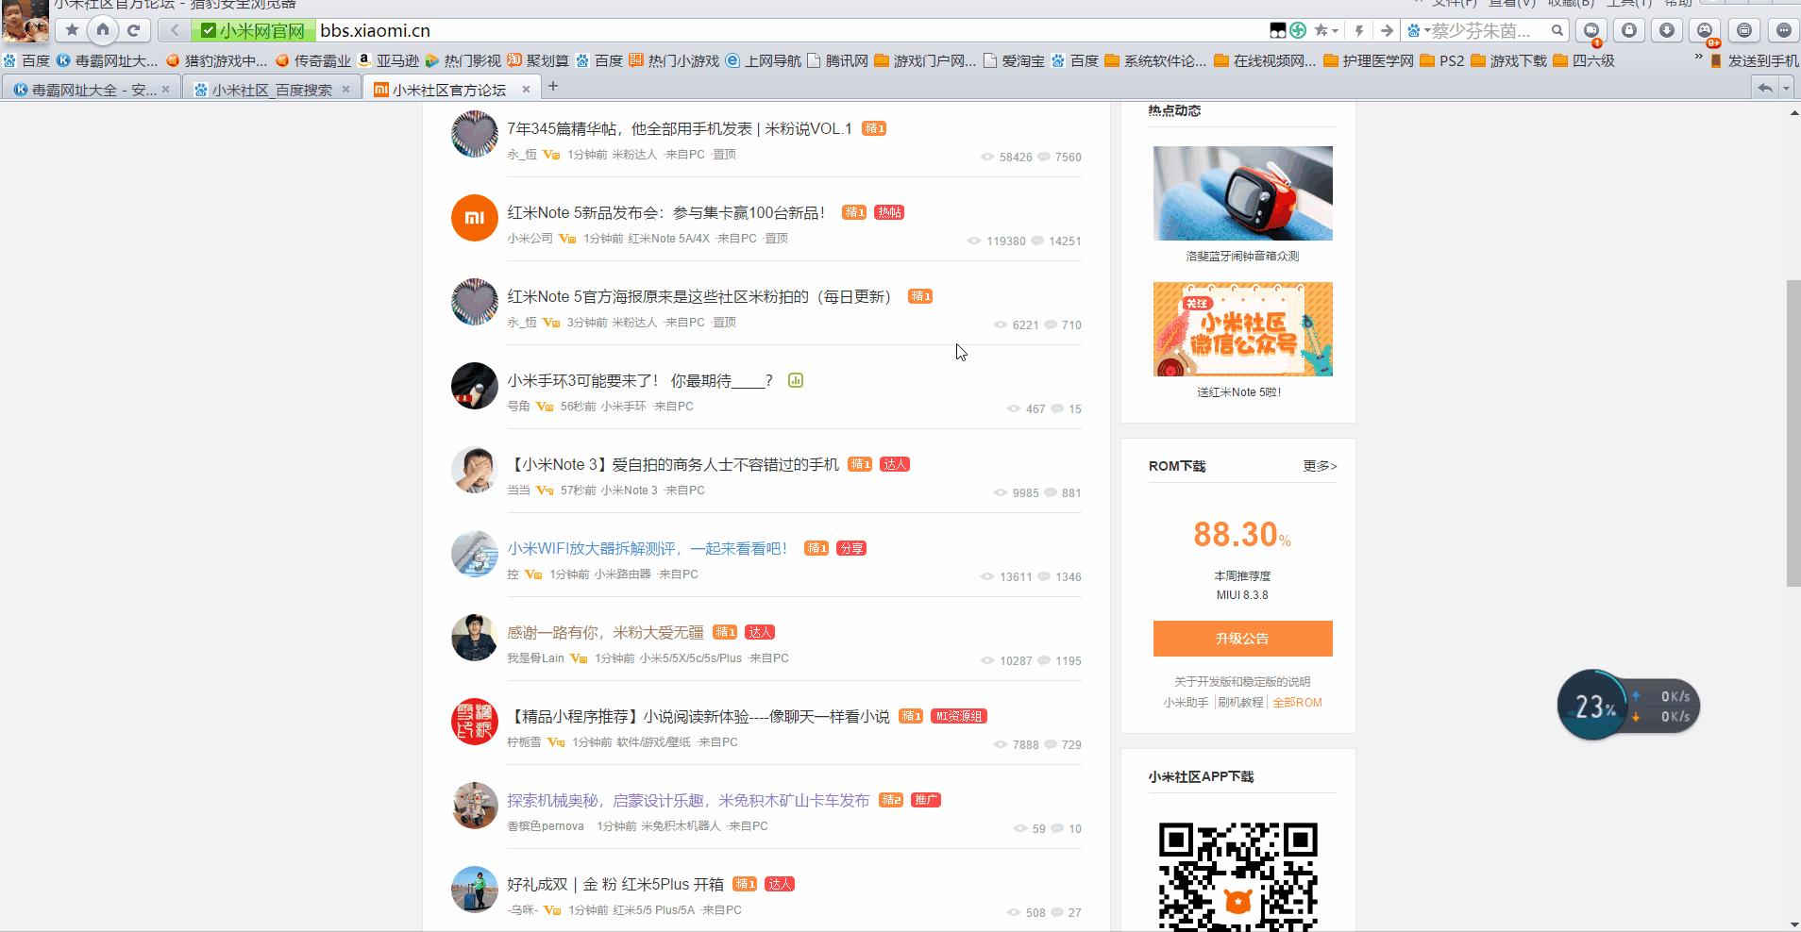
Task: Open the 全部ROM link
Action: pyautogui.click(x=1298, y=702)
